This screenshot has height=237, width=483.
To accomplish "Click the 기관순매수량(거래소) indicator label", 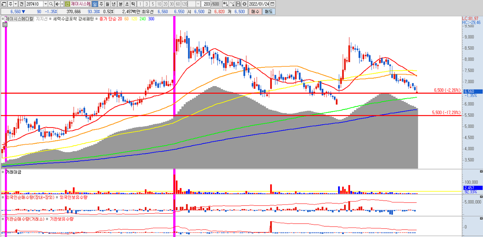I will [25, 219].
